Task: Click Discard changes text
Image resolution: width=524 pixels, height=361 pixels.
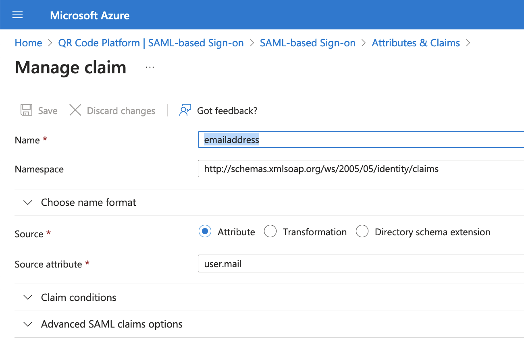Action: pyautogui.click(x=121, y=111)
